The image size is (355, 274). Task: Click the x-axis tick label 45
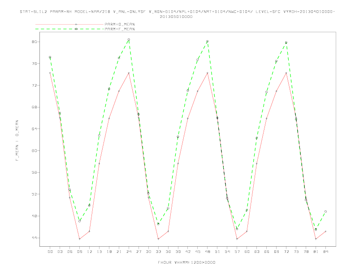click(x=198, y=252)
